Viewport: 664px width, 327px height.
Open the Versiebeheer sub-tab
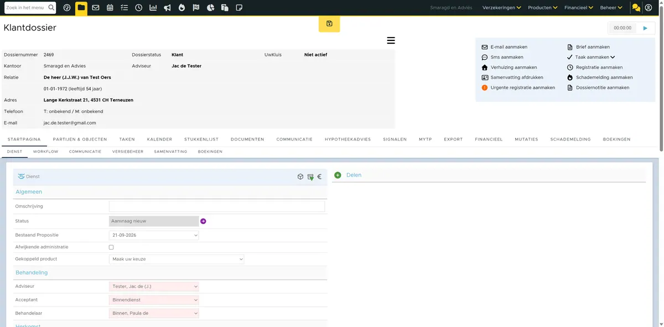point(128,152)
